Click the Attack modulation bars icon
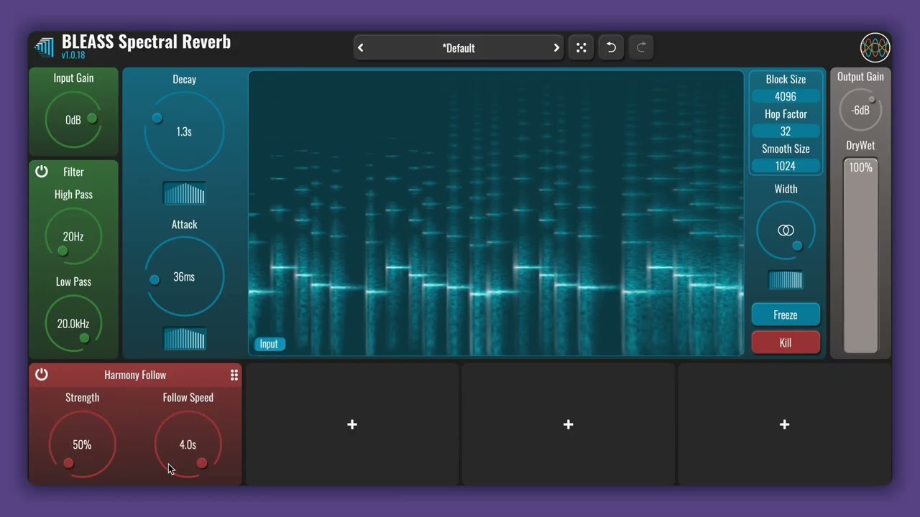920x517 pixels. (x=184, y=339)
